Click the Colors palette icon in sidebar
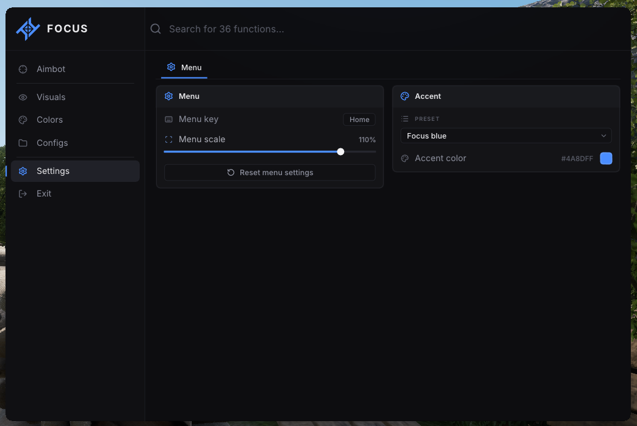This screenshot has height=426, width=637. tap(23, 120)
